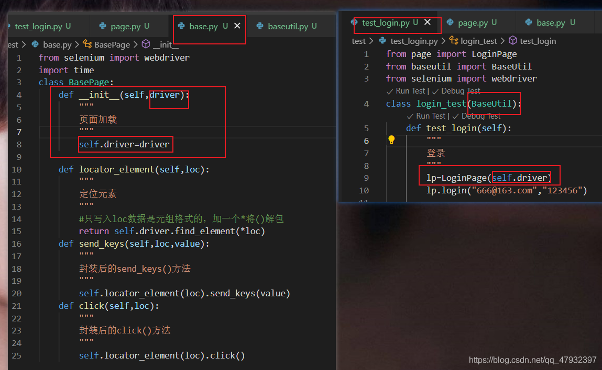602x370 pixels.
Task: Click the 'test' folder breadcrumb in right editor
Action: coord(358,41)
